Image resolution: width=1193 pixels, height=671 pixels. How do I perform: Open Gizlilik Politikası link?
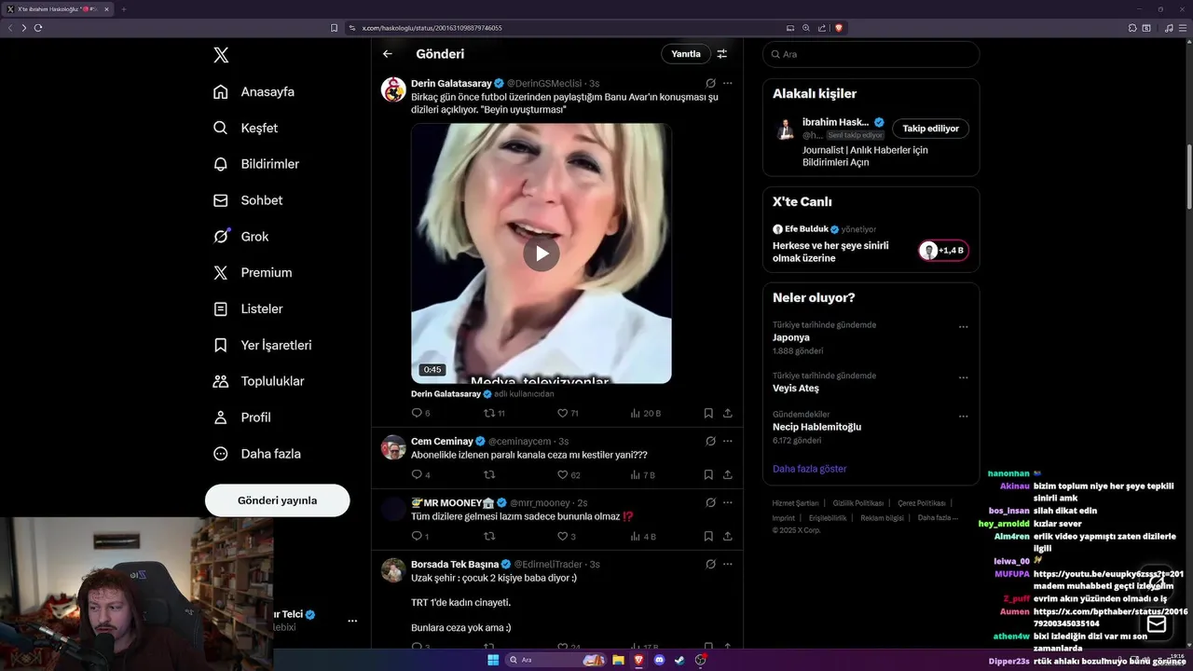click(x=857, y=503)
